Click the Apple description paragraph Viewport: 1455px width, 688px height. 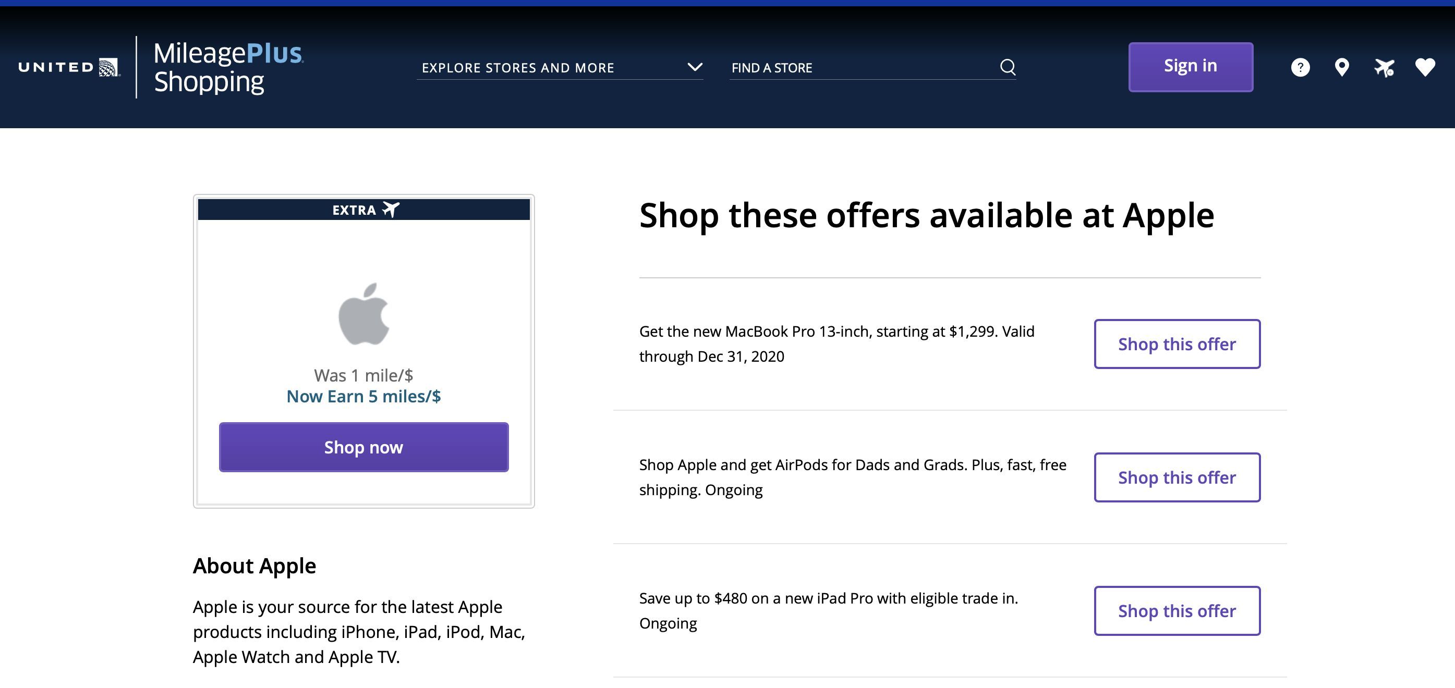pyautogui.click(x=359, y=632)
